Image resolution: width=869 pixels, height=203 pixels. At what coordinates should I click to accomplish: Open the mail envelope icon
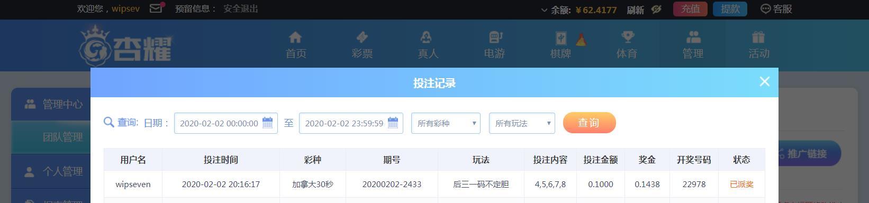pos(156,8)
